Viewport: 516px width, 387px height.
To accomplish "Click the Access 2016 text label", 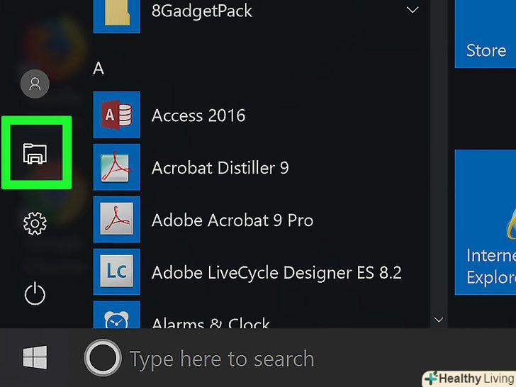I will 198,116.
